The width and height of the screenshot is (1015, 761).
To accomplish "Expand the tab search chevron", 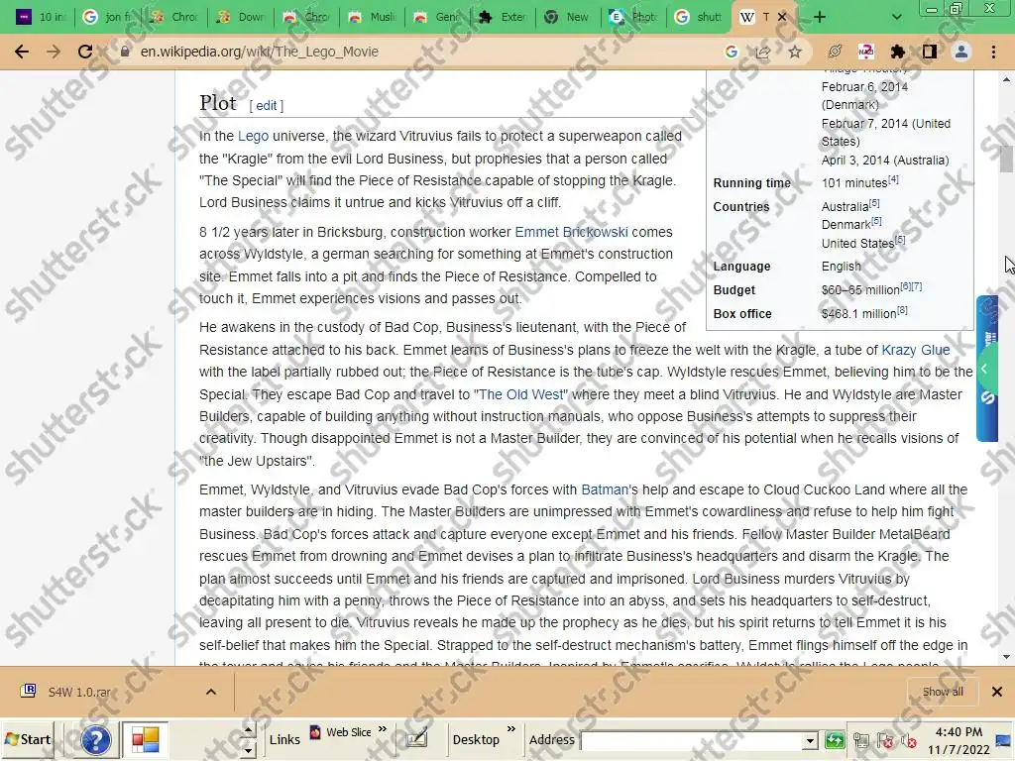I will (896, 17).
